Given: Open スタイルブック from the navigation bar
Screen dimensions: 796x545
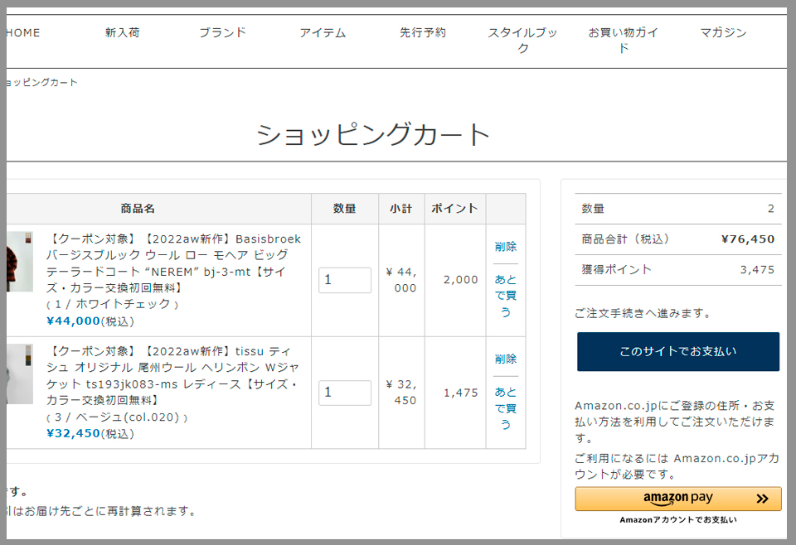Looking at the screenshot, I should [522, 41].
